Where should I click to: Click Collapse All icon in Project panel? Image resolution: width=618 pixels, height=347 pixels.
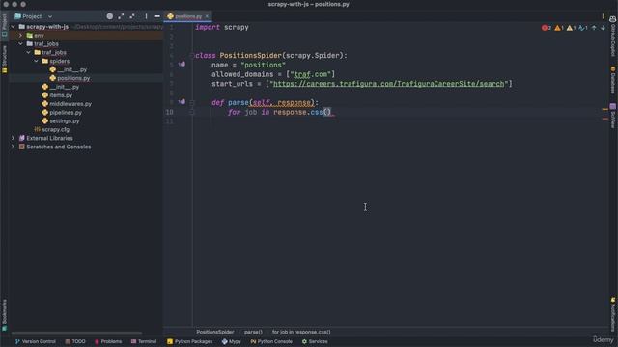(x=132, y=16)
